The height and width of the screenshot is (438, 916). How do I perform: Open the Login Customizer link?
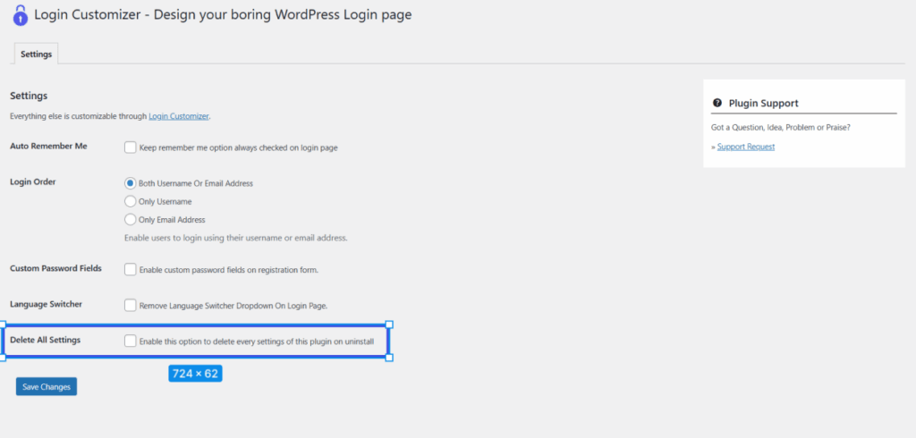178,116
